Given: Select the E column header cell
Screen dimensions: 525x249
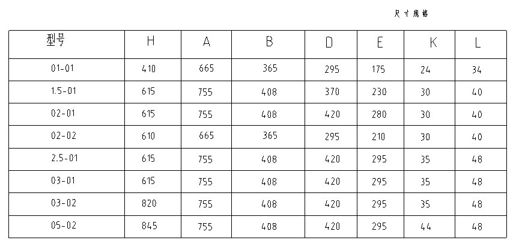Looking at the screenshot, I should point(380,42).
